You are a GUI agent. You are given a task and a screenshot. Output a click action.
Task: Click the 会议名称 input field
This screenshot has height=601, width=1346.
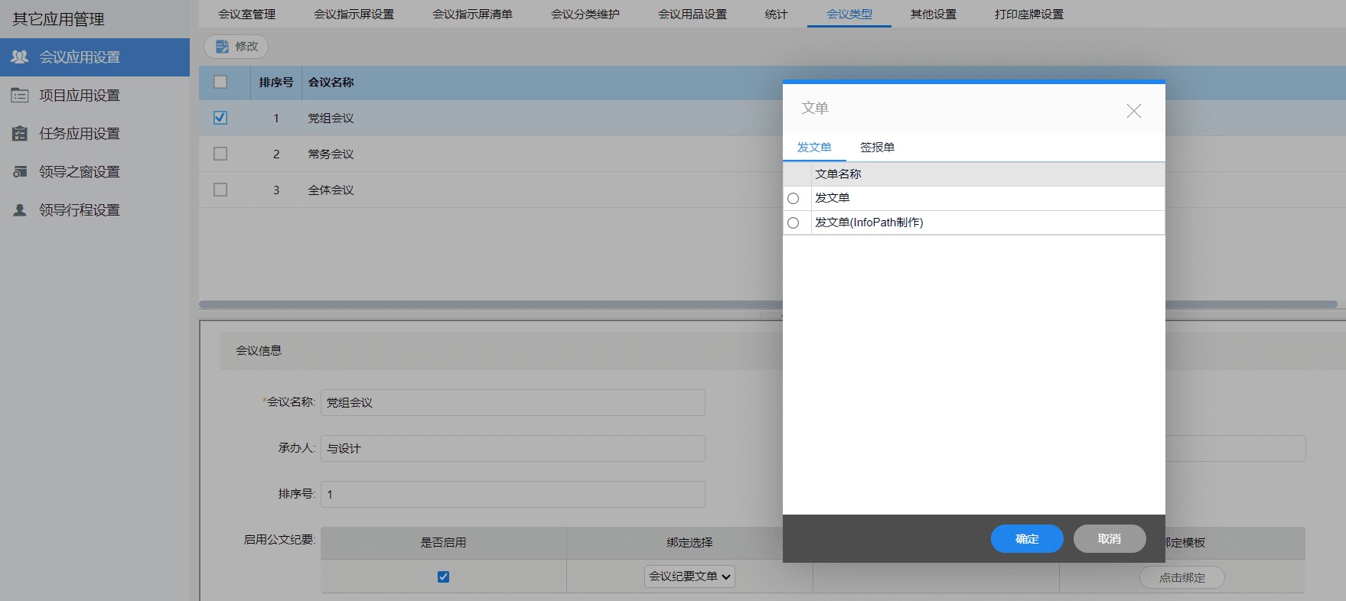pos(513,402)
